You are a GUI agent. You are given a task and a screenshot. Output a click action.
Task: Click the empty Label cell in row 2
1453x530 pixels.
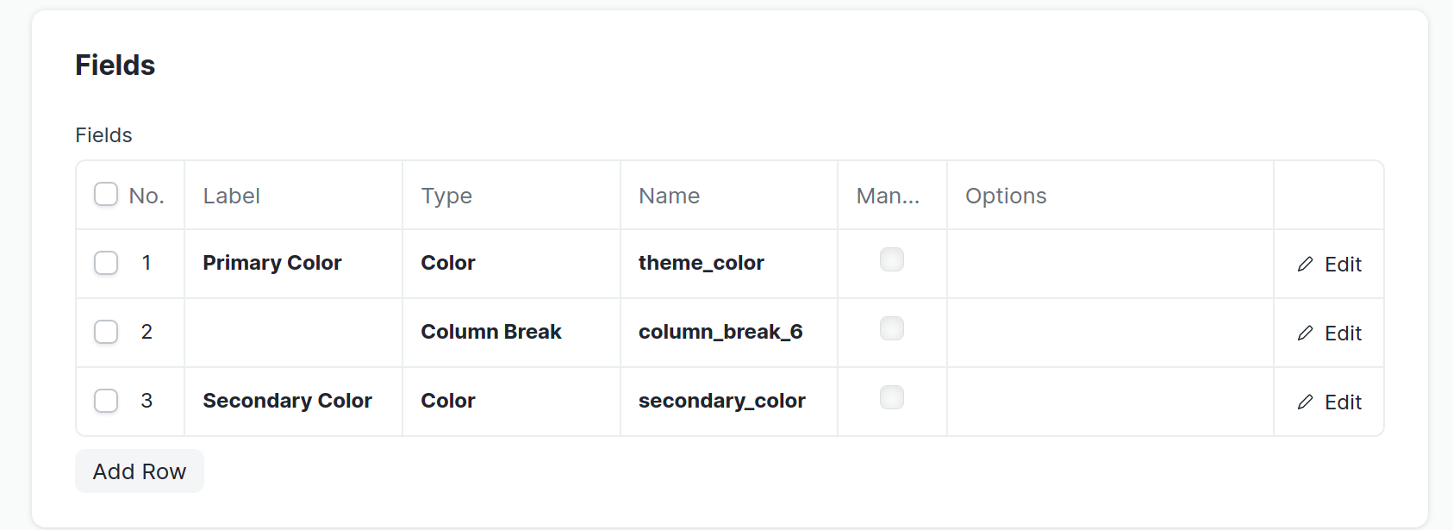293,333
